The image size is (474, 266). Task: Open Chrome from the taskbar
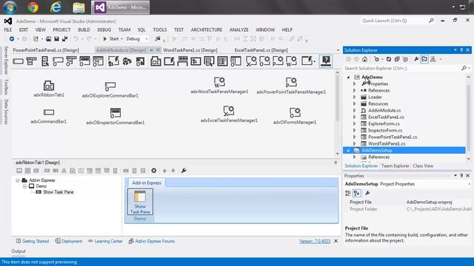33,7
